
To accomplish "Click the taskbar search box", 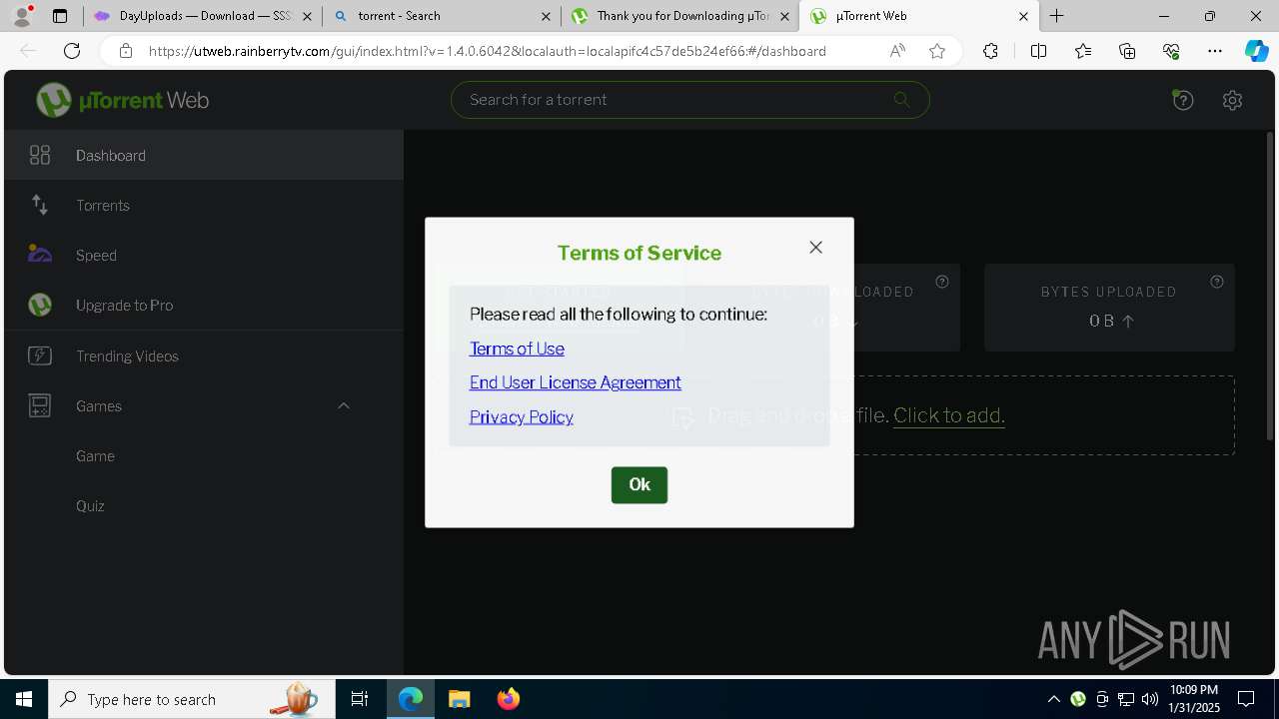I will tap(192, 699).
